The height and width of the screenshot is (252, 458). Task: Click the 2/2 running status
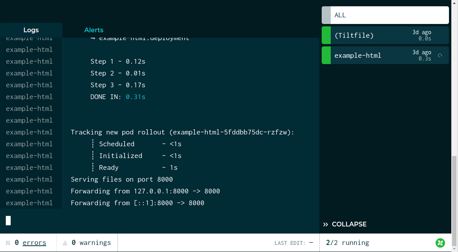[348, 243]
